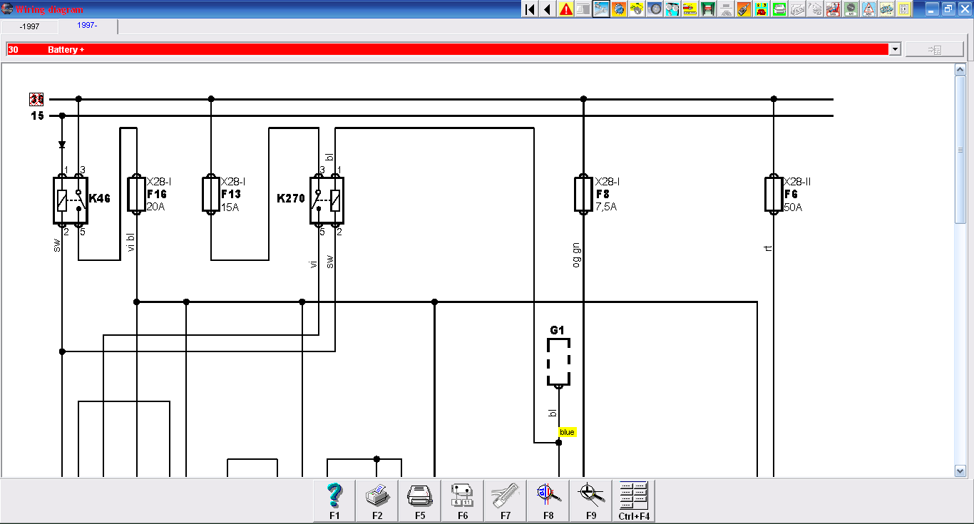Jump to first page arrow in toolbar
This screenshot has height=524, width=974.
530,9
